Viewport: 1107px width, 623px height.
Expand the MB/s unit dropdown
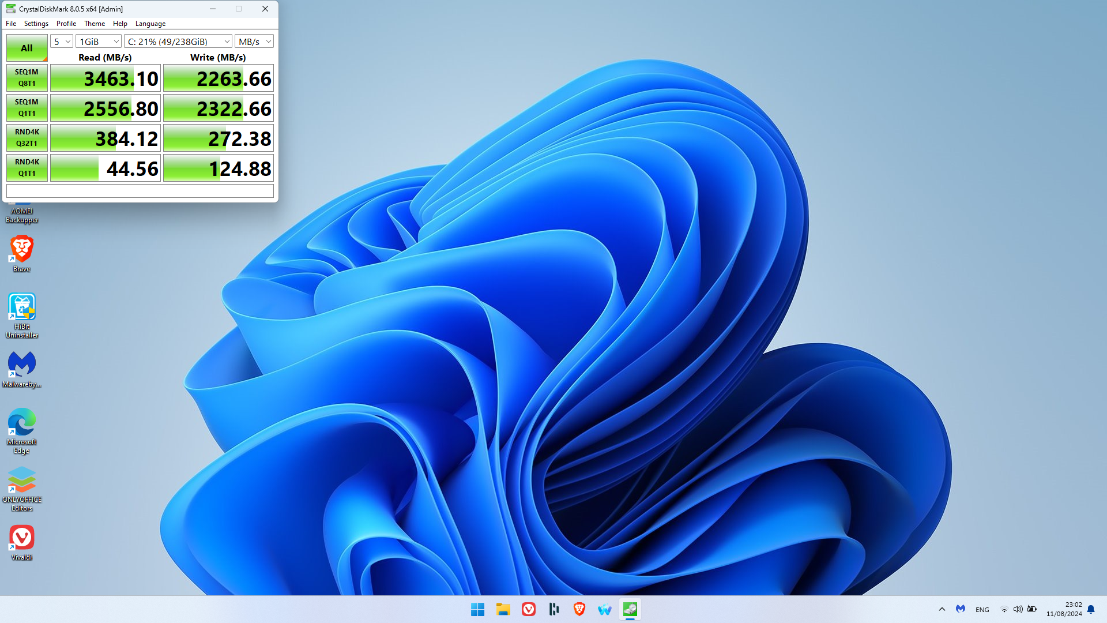(x=254, y=42)
